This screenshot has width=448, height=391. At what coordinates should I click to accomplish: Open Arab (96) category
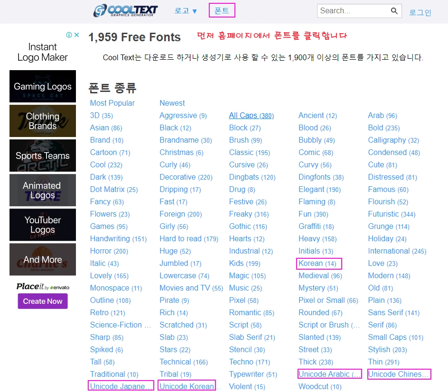click(x=383, y=116)
